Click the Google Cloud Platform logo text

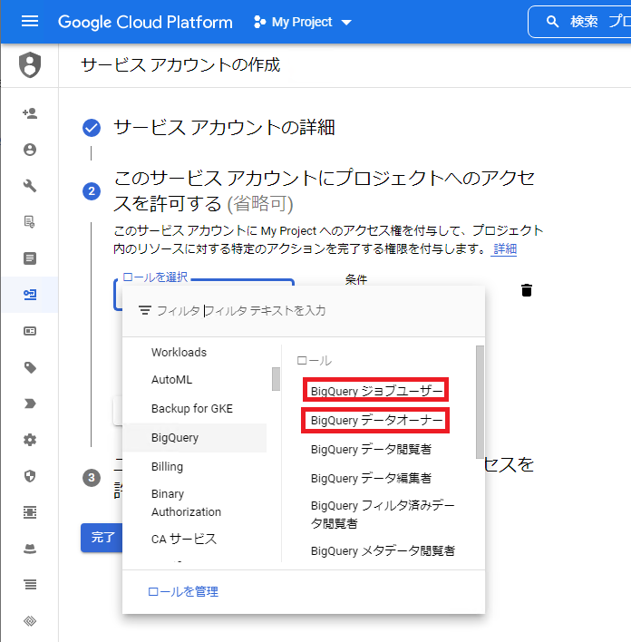tap(145, 22)
